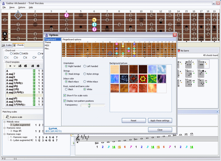The width and height of the screenshot is (221, 161).
Task: Click the flat 5 chord template icon
Action: pos(20,66)
